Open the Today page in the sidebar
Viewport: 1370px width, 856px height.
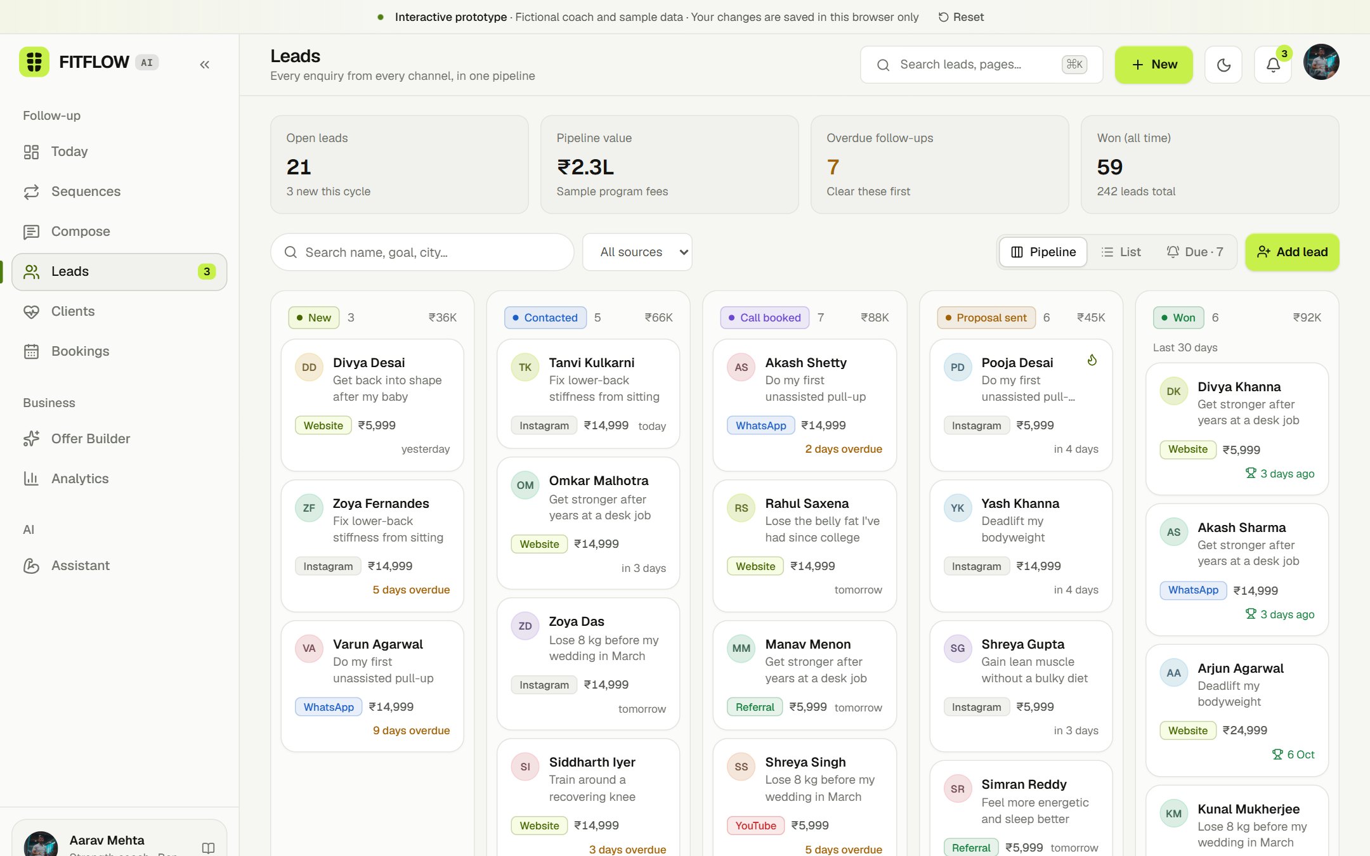coord(119,152)
